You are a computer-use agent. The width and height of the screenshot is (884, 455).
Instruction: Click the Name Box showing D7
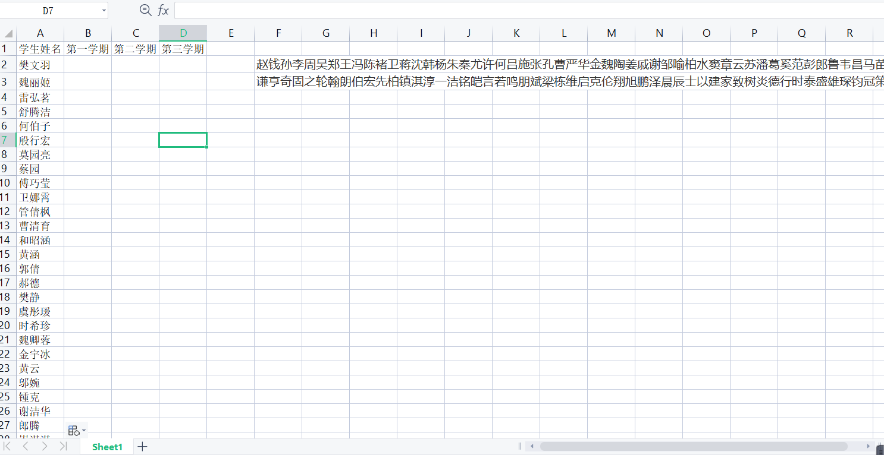[48, 10]
